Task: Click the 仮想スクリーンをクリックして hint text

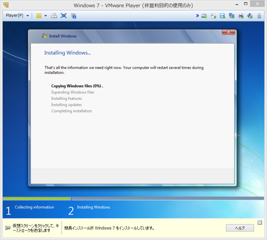Action: point(36,228)
